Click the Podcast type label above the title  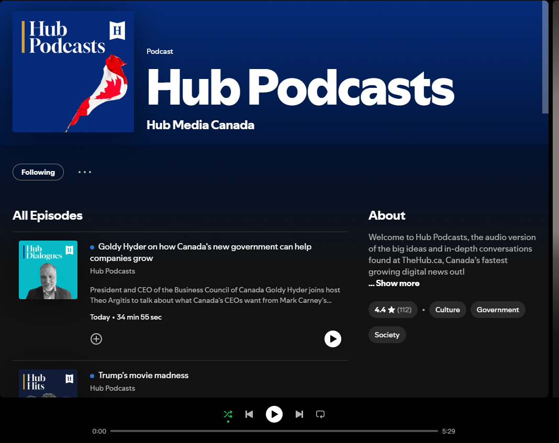click(x=160, y=51)
